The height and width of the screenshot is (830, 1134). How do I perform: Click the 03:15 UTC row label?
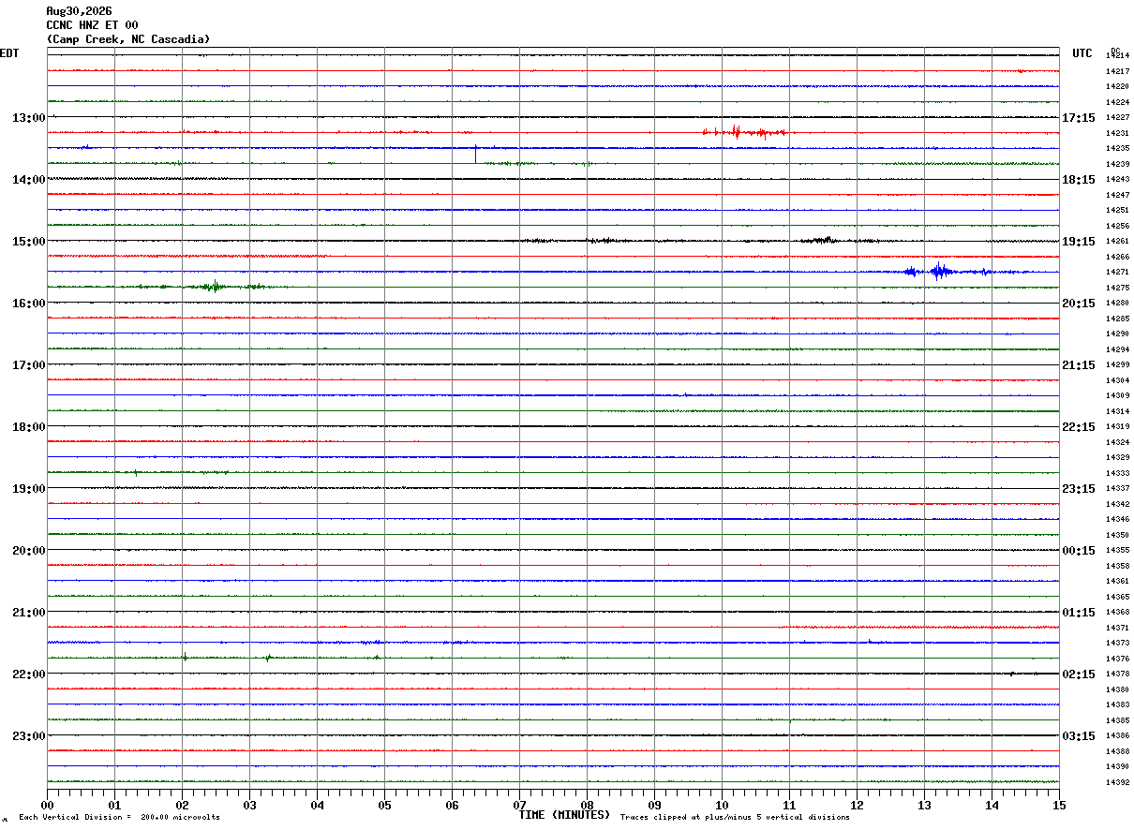point(1079,736)
